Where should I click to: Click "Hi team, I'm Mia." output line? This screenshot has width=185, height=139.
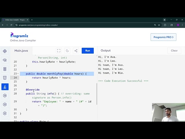point(111,73)
